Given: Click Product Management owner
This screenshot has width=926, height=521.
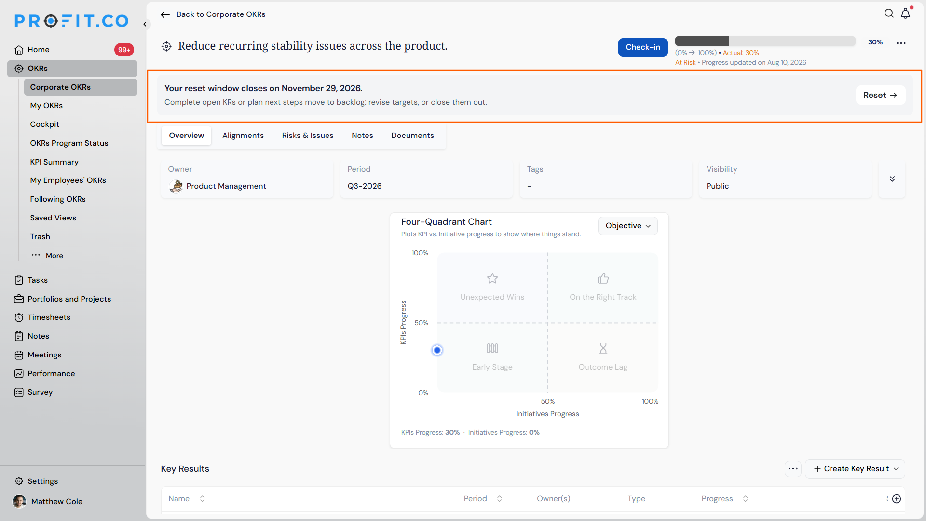Looking at the screenshot, I should point(218,186).
